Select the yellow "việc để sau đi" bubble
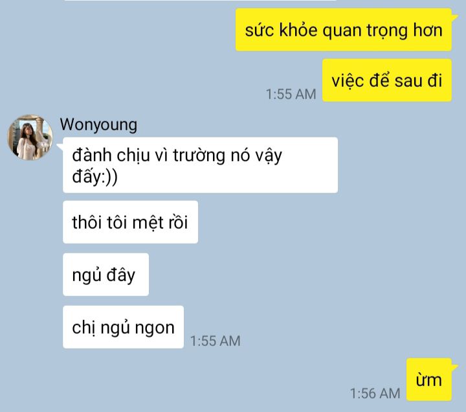This screenshot has width=466, height=412. pos(387,80)
